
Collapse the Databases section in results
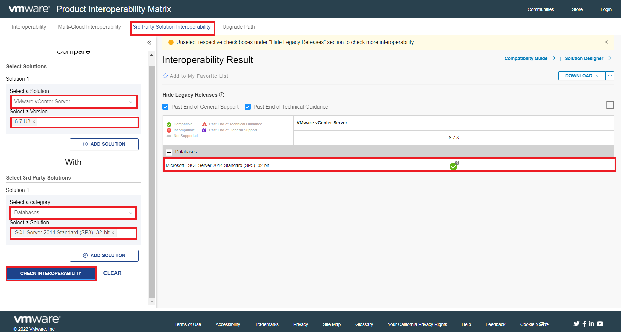[169, 152]
